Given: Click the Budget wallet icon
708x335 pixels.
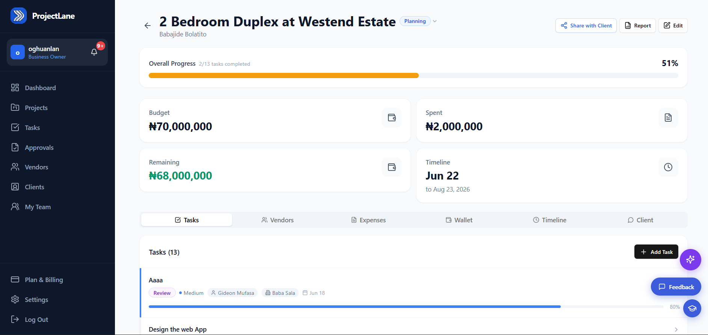Looking at the screenshot, I should [x=392, y=118].
